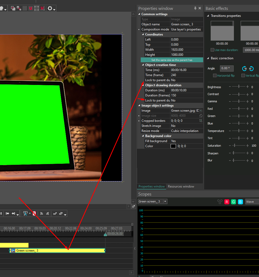Toggle the dashed bounding box icon
This screenshot has height=277, width=259.
click(37, 8)
